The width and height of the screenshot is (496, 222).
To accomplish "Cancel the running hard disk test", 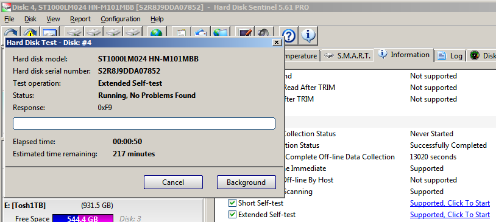I will click(x=173, y=182).
